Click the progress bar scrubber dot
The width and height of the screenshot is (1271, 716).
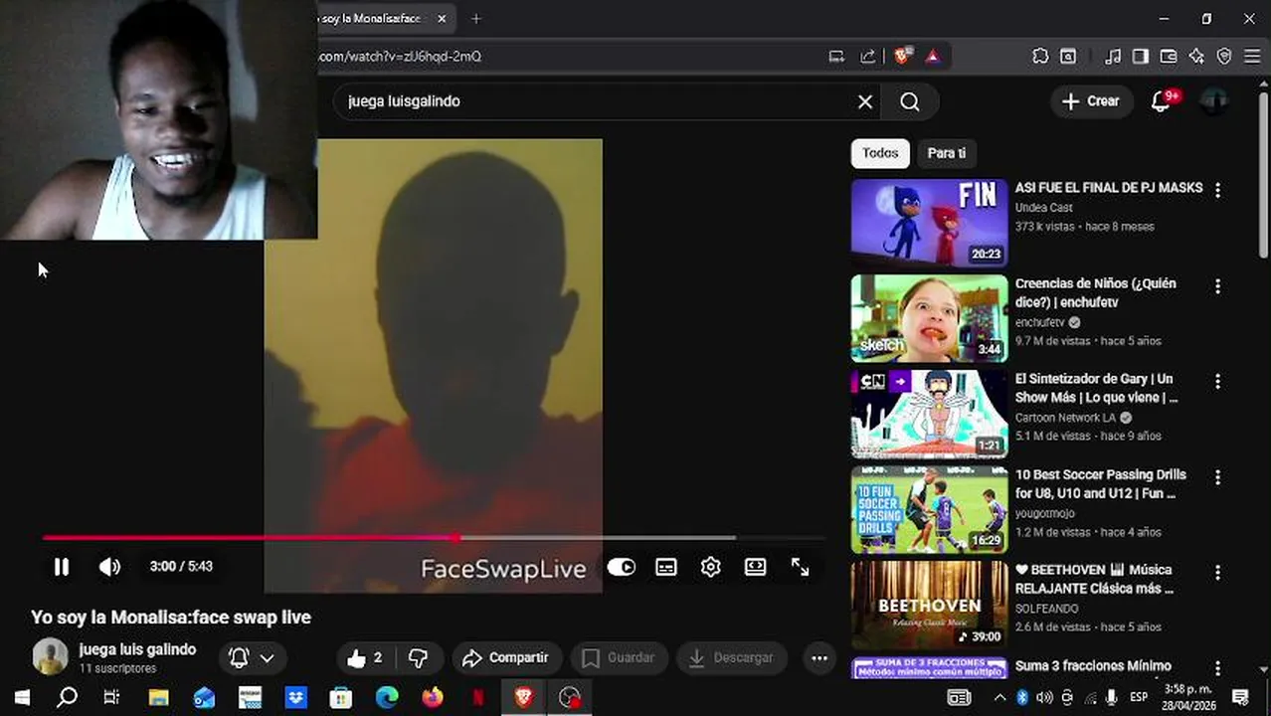click(454, 538)
